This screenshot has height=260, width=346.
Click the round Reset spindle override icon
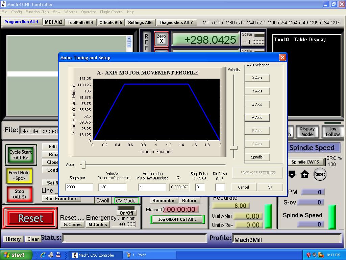click(319, 174)
